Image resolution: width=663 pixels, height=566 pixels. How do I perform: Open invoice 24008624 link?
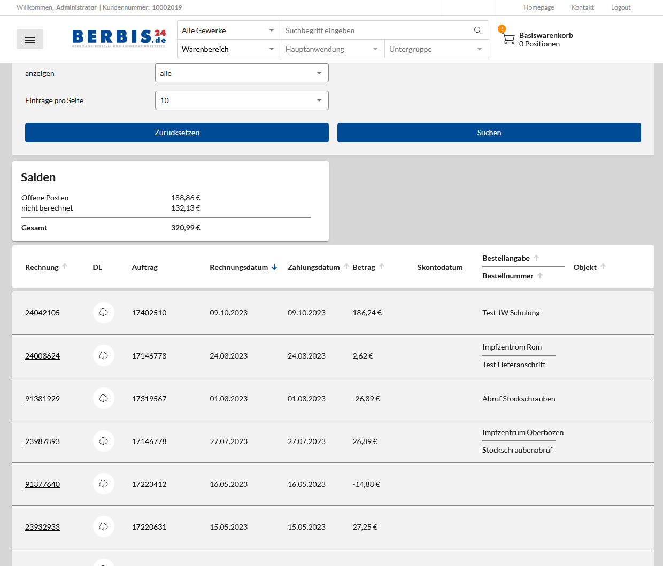point(42,356)
